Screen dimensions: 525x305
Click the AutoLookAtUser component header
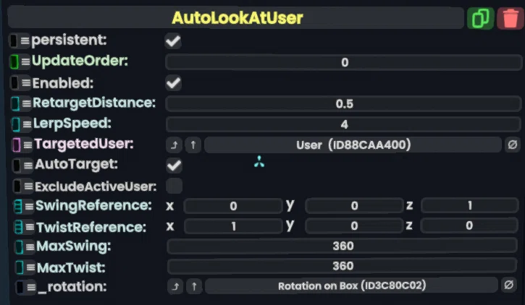[x=236, y=18]
